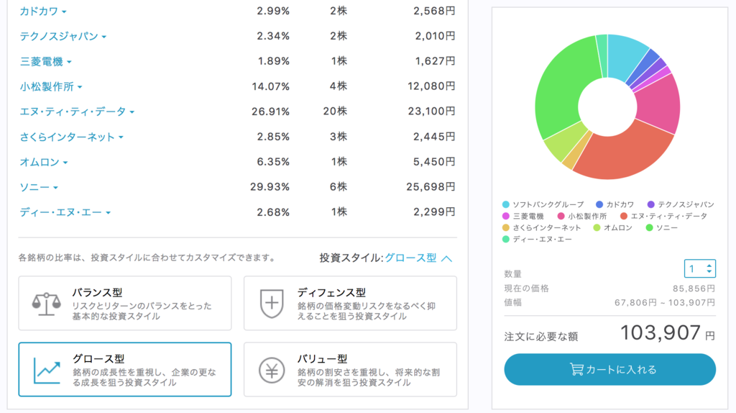Expand the 小松製作所 stock details

click(51, 86)
